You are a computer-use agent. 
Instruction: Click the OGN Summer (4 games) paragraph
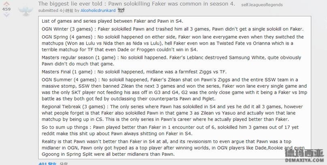tap(174, 89)
